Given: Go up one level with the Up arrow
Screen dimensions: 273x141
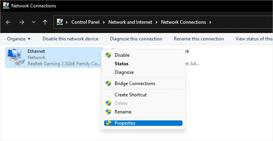Looking at the screenshot, I should pos(45,22).
